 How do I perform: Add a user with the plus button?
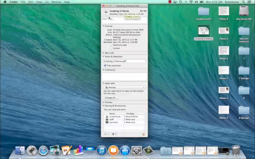click(105, 134)
